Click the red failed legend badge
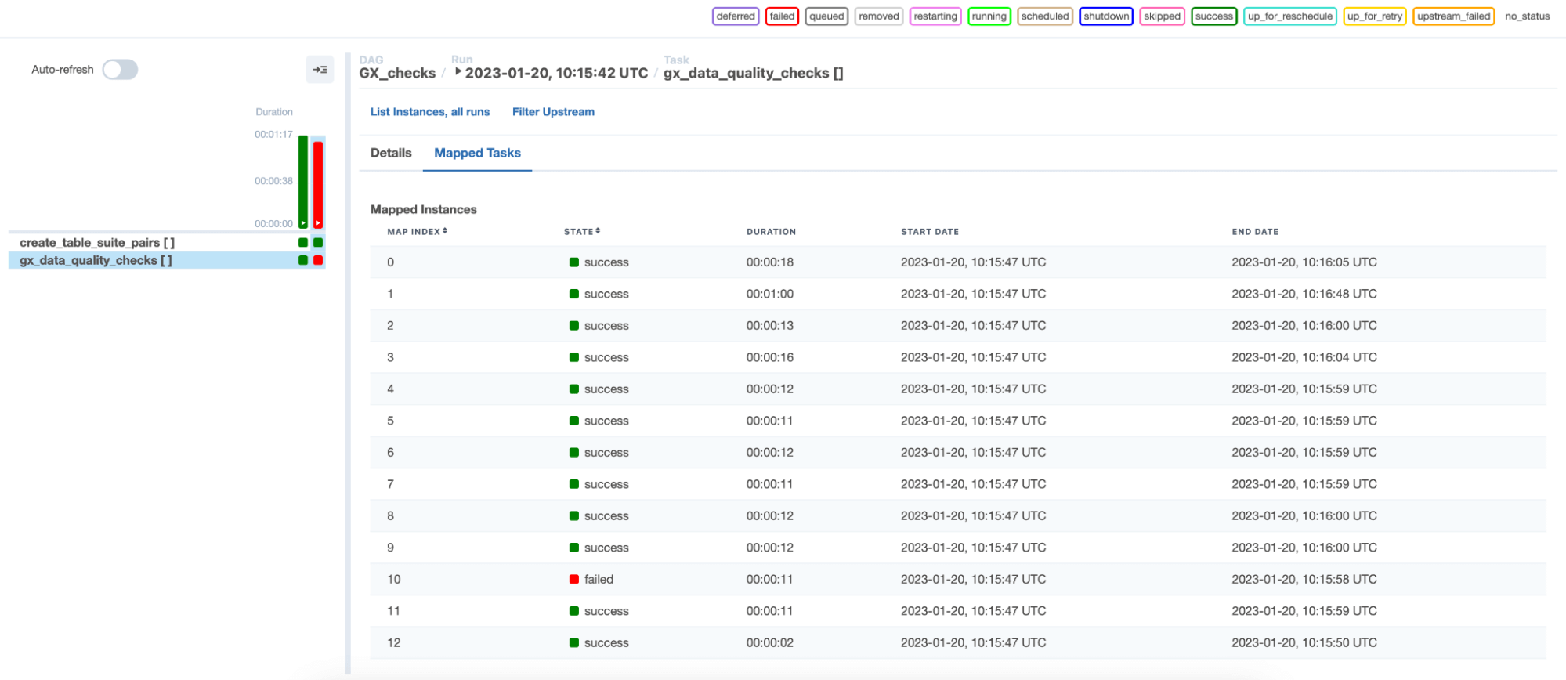 [x=781, y=16]
